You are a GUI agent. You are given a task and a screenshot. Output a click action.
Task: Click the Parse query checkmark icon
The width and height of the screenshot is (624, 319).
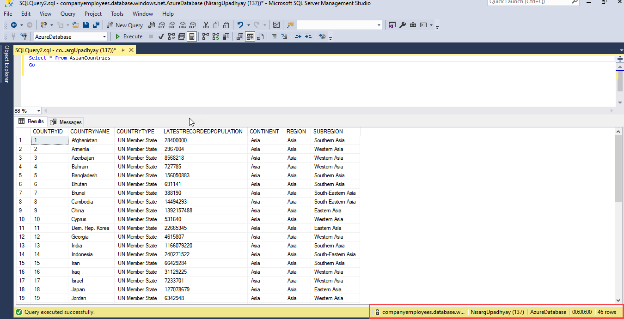click(x=161, y=36)
